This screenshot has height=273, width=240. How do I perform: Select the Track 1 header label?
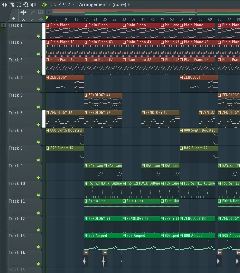pos(16,25)
